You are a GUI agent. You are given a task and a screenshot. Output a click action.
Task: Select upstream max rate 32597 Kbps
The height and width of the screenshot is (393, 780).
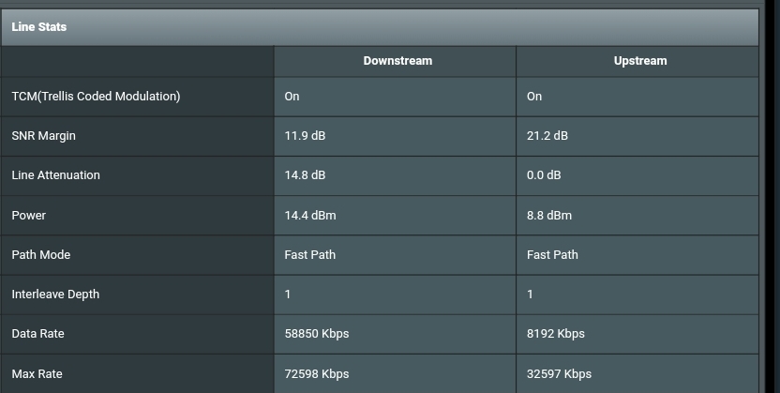(x=559, y=373)
